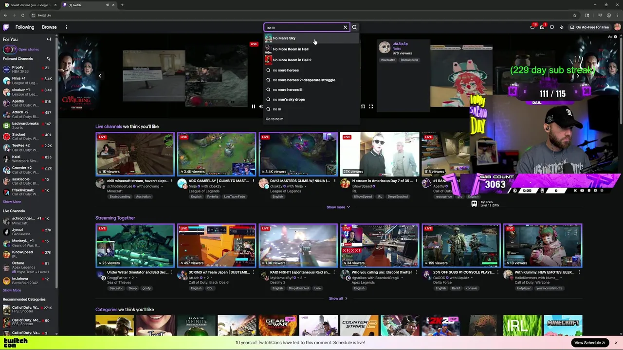Open the Minecraft category thumbnail
Viewport: 623px width, 350px height.
563,325
